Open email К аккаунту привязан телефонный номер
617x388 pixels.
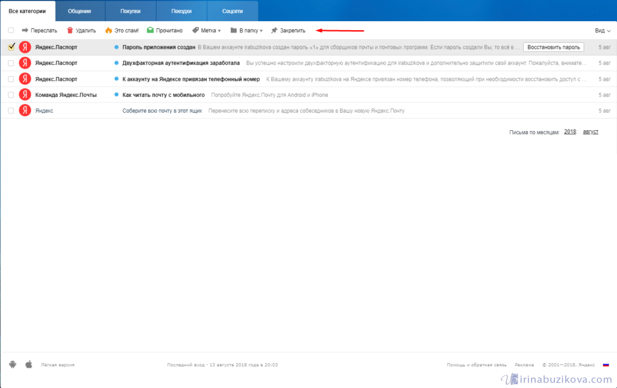coord(191,79)
